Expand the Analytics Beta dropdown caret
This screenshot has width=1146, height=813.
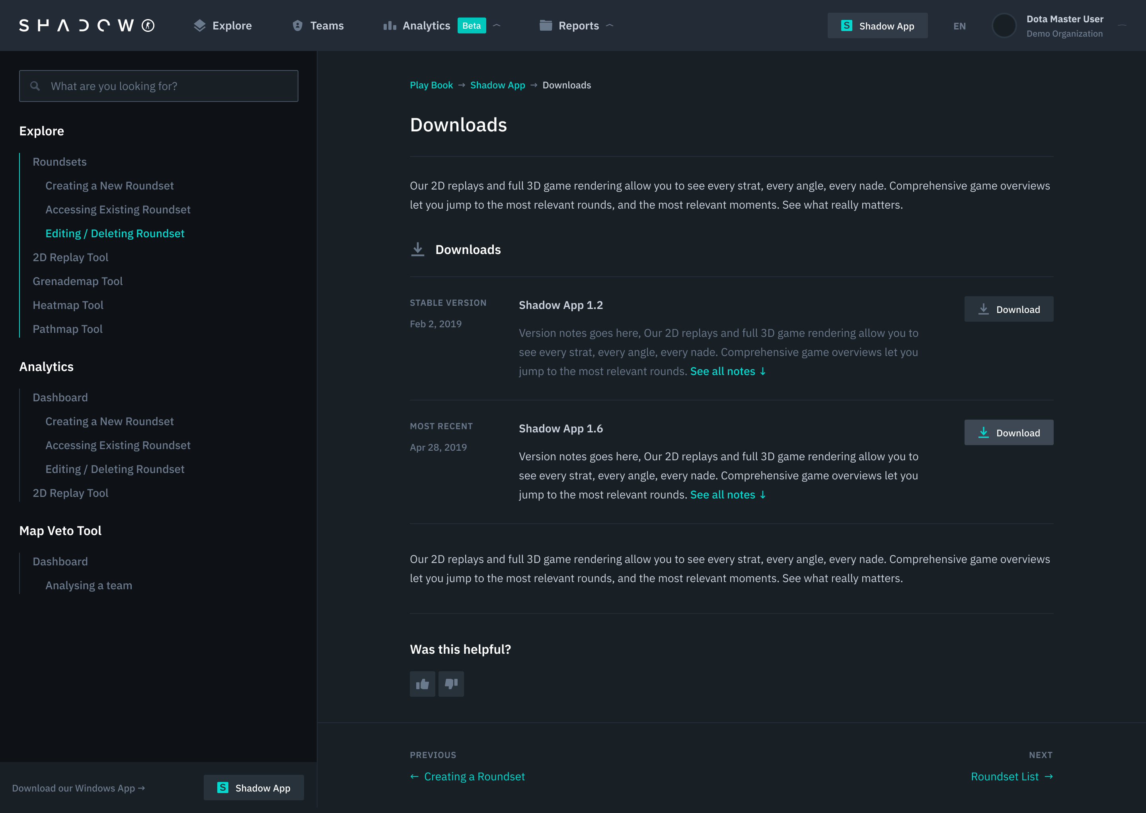pyautogui.click(x=497, y=25)
